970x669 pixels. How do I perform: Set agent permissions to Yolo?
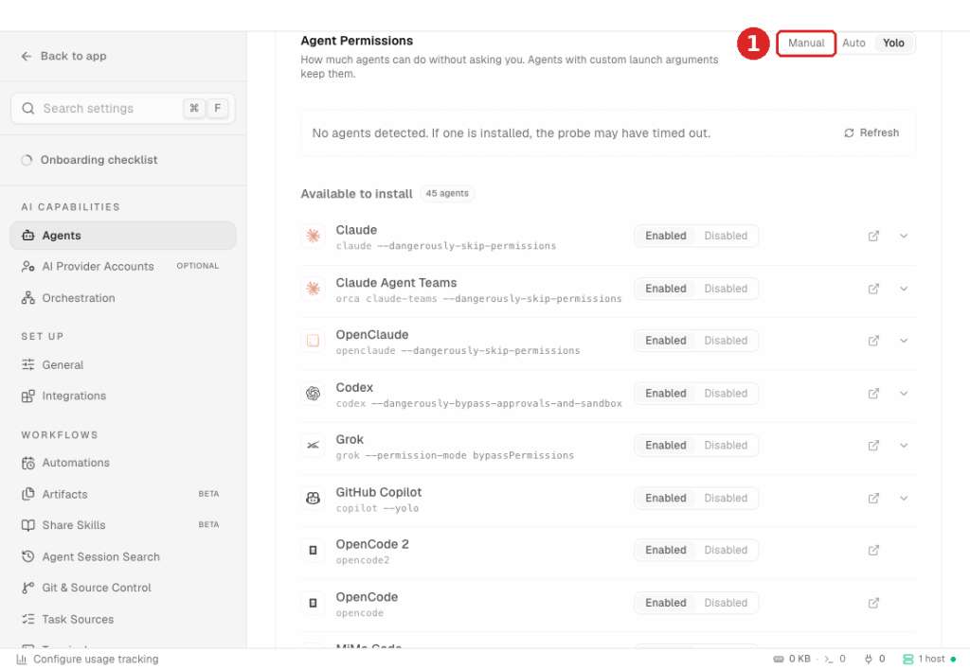click(x=893, y=44)
